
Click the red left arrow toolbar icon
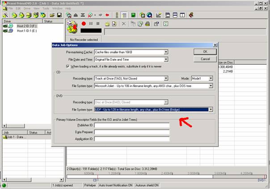click(107, 15)
